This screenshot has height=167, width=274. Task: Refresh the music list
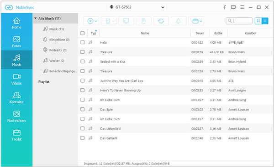click(x=161, y=21)
